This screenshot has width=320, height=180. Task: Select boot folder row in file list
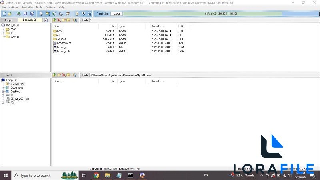coord(59,31)
